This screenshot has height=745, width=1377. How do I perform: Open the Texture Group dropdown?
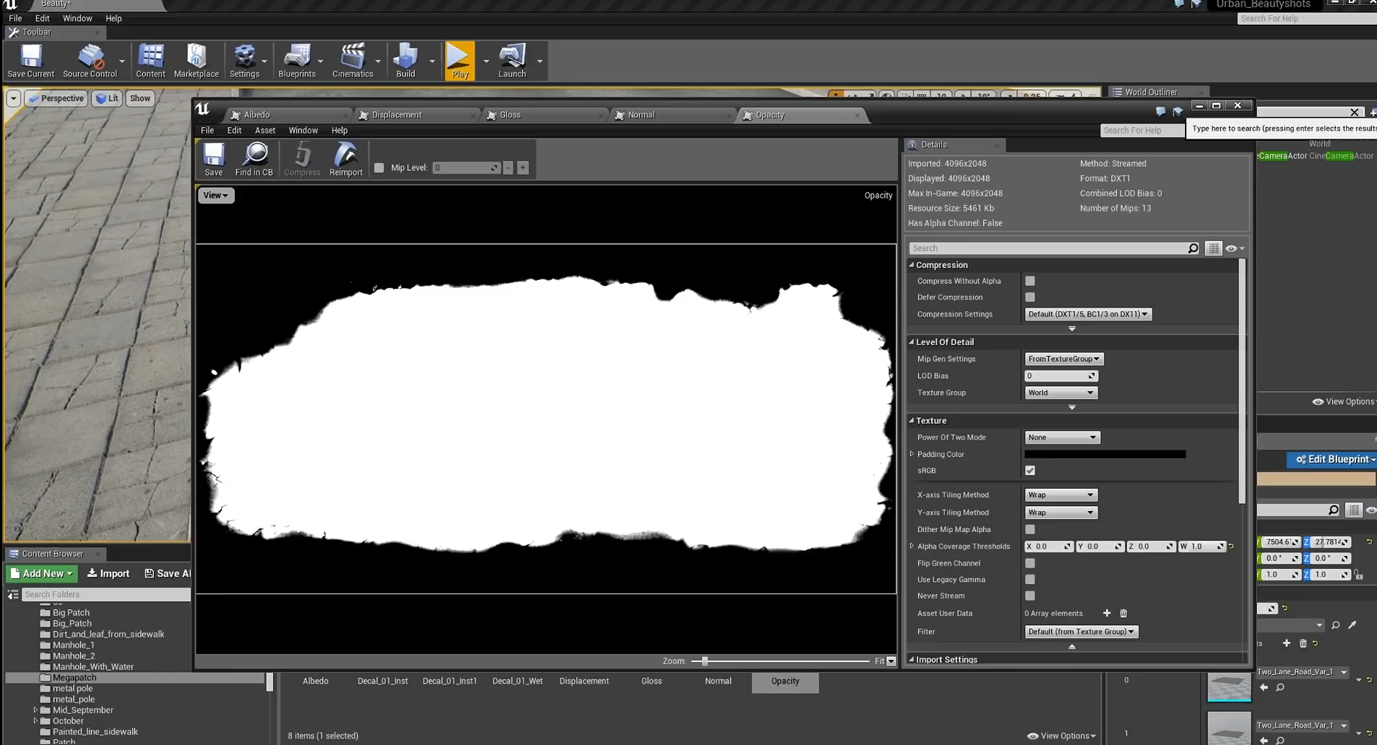click(x=1060, y=393)
